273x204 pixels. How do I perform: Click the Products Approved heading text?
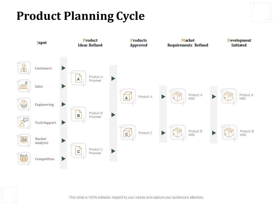coord(138,43)
